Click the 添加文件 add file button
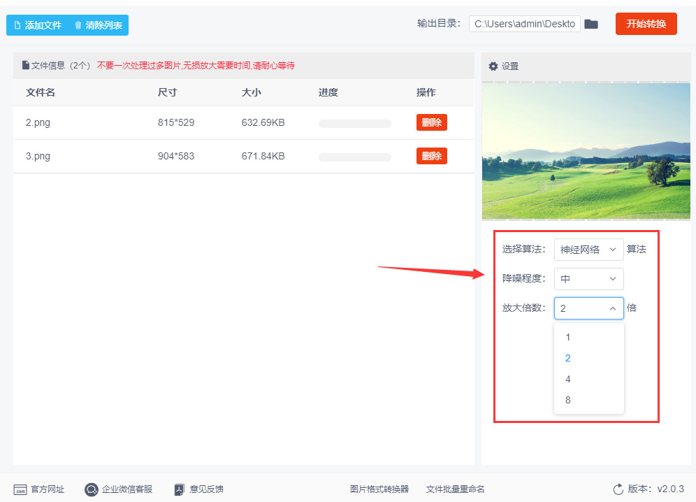 [x=38, y=25]
